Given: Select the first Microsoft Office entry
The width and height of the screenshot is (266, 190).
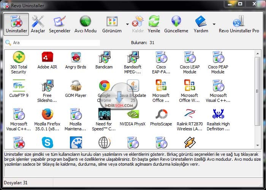Looking at the screenshot, I should click(161, 91).
